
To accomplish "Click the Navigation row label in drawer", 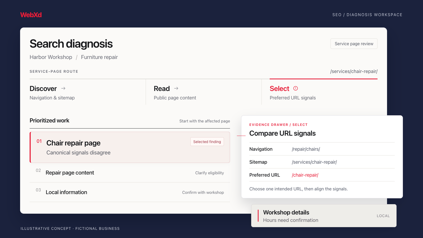I will (x=261, y=149).
